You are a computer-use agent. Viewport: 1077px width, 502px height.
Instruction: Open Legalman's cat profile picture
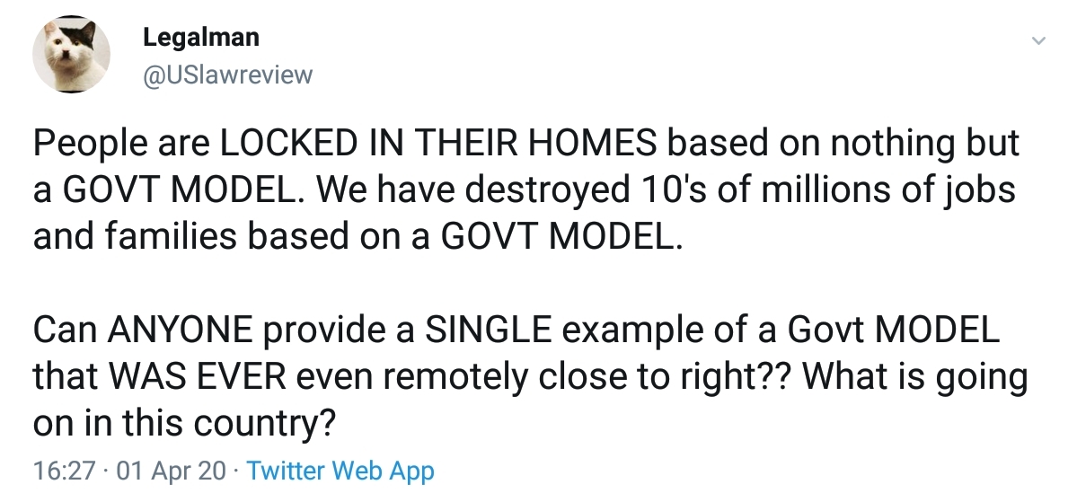coord(72,54)
